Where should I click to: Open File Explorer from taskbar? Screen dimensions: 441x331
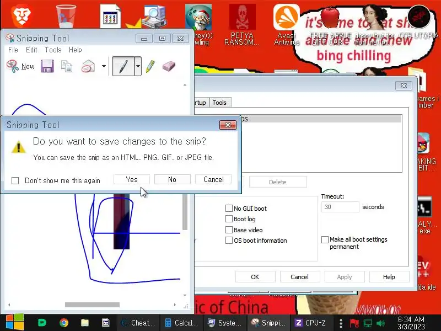click(85, 323)
